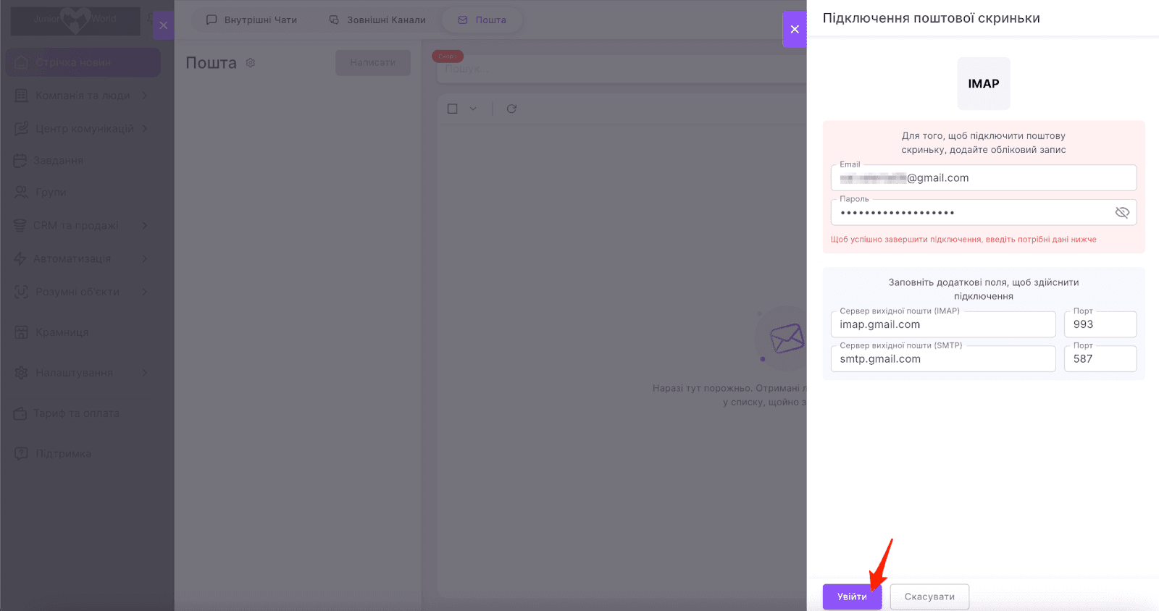Expand CRM та продажі chevron
Image resolution: width=1159 pixels, height=611 pixels.
(x=145, y=226)
